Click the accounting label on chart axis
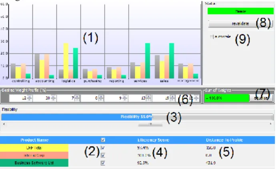Screen dimensions: 276x169 tap(44, 81)
